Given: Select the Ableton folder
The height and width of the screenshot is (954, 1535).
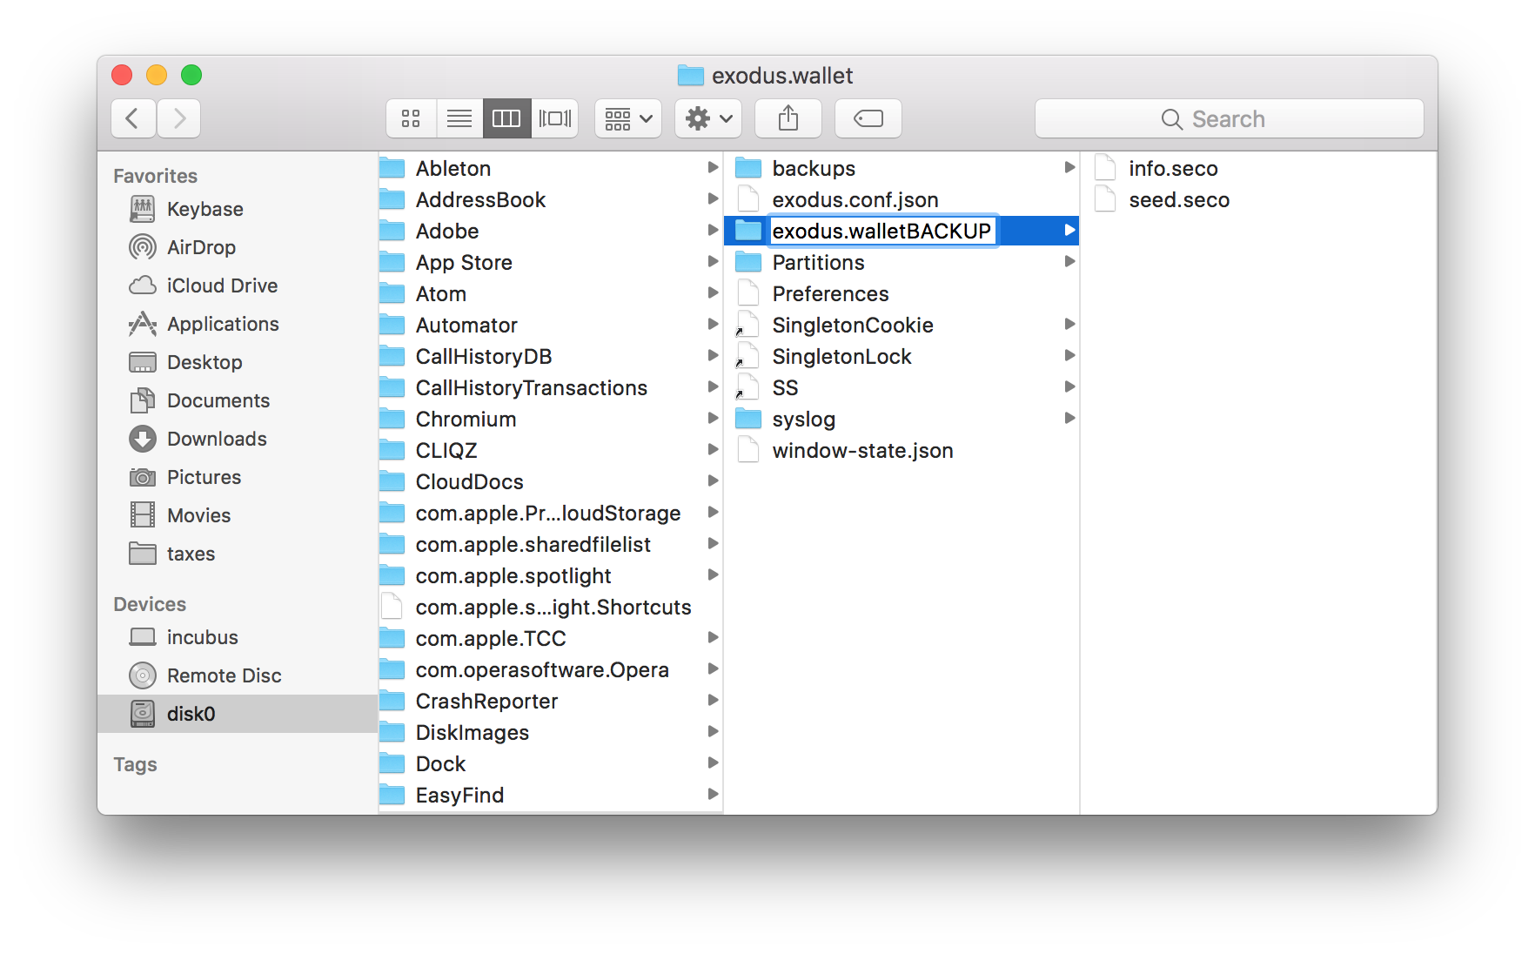Looking at the screenshot, I should pyautogui.click(x=550, y=168).
